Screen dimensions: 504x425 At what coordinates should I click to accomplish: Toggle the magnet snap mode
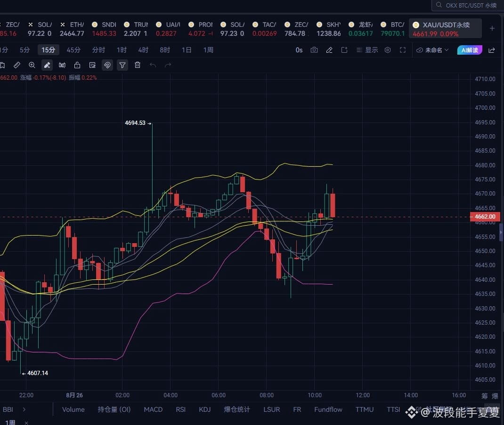[107, 65]
